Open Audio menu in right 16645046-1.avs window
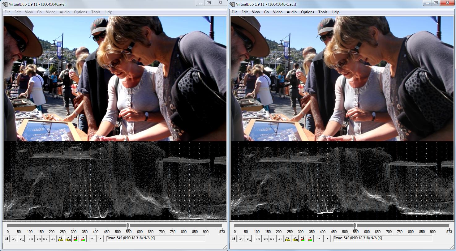This screenshot has height=251, width=456. pyautogui.click(x=292, y=12)
